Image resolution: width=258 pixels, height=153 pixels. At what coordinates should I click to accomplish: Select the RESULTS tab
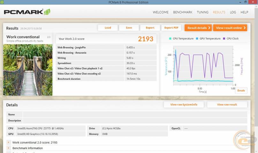coord(219,12)
